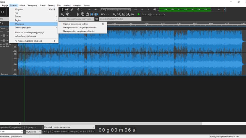Click the Pause transport button
This screenshot has height=138, width=246.
click(2, 12)
